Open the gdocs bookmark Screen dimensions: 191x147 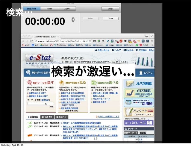coord(44,45)
